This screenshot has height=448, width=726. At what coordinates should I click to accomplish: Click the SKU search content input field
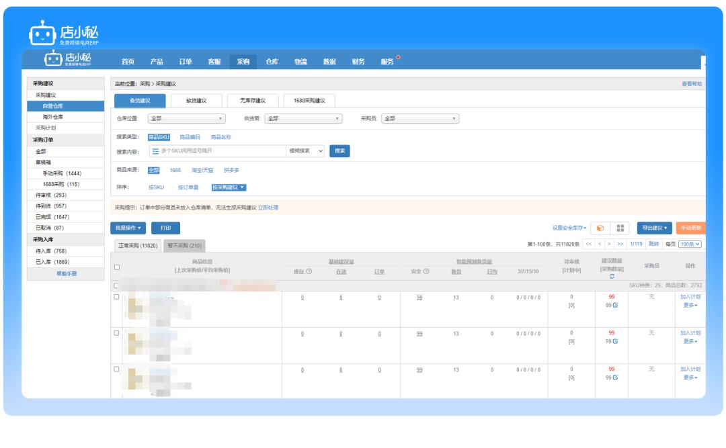218,151
